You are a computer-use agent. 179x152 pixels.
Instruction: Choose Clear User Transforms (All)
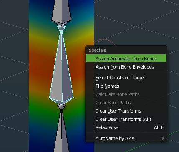(x=126, y=119)
